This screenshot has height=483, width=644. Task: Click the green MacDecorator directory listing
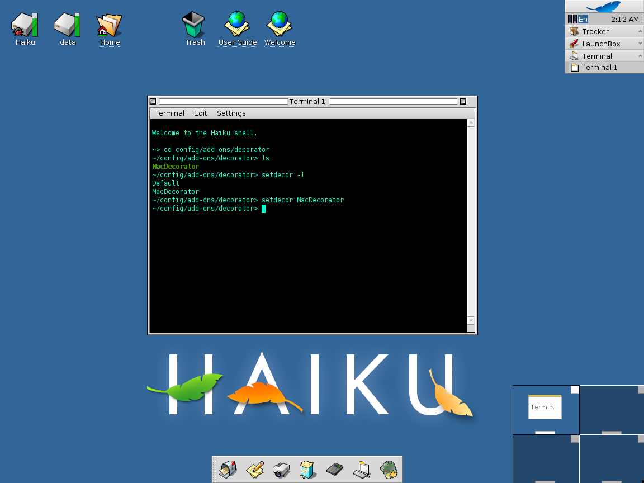coord(176,167)
